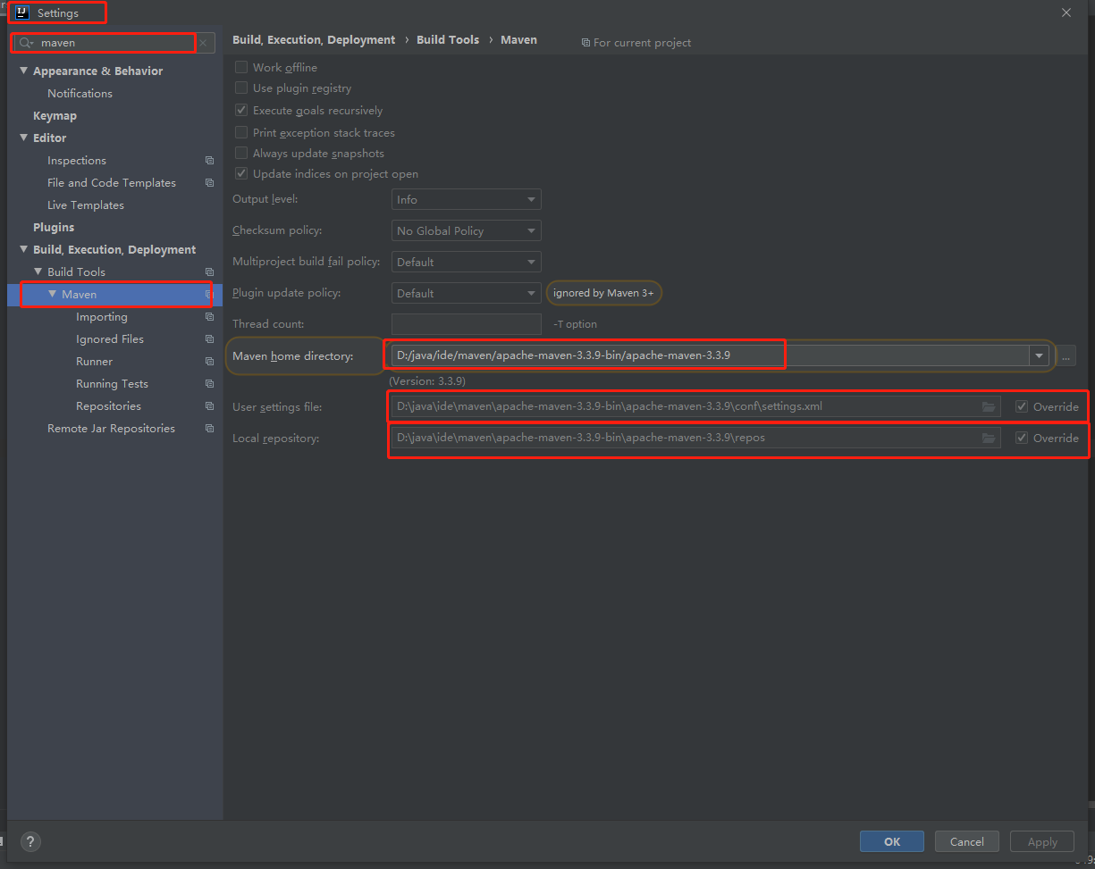Enable Print exception stack traces
The height and width of the screenshot is (869, 1095).
(241, 133)
